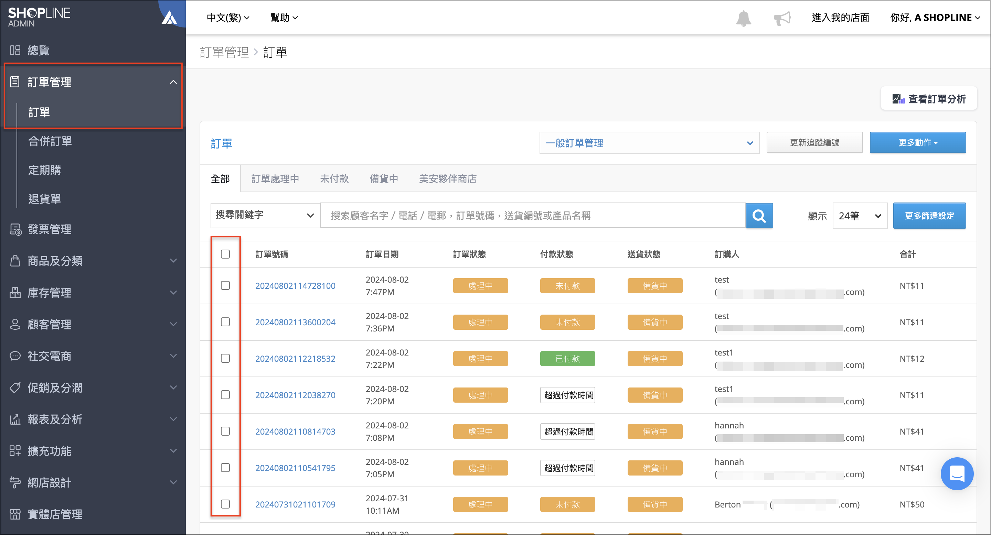
Task: Click the 查看訂單分析 button
Action: point(929,99)
